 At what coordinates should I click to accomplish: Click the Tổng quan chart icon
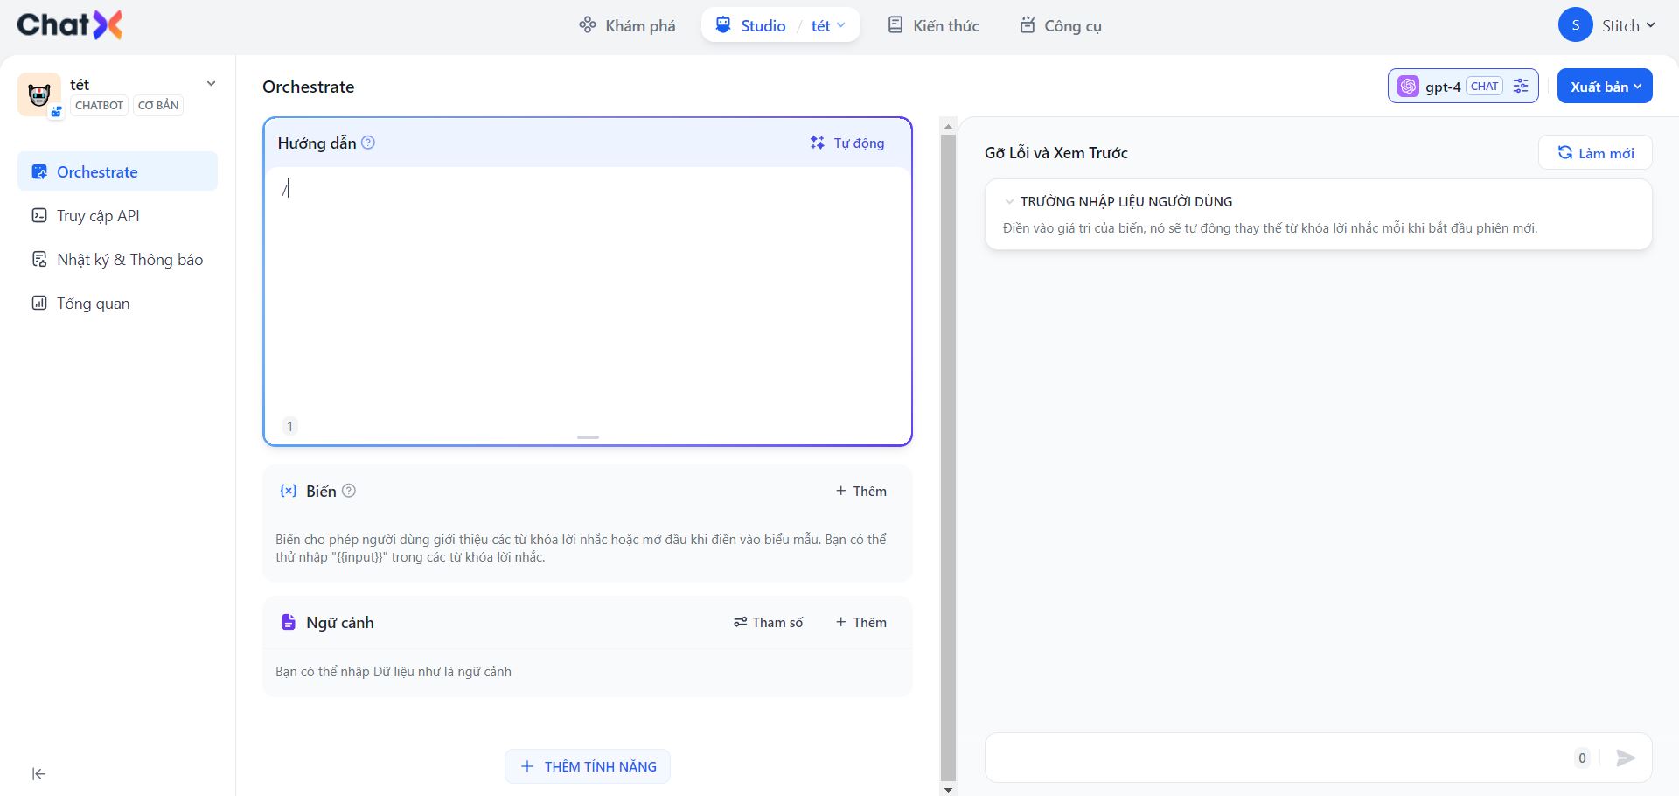point(39,303)
